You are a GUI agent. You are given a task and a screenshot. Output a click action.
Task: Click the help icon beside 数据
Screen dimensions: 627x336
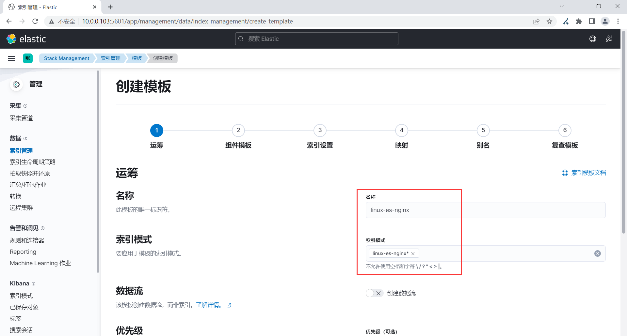click(x=25, y=139)
